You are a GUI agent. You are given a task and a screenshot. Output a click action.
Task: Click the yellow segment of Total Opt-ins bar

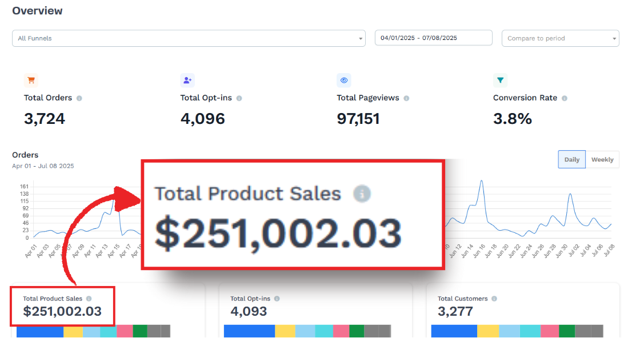click(285, 331)
